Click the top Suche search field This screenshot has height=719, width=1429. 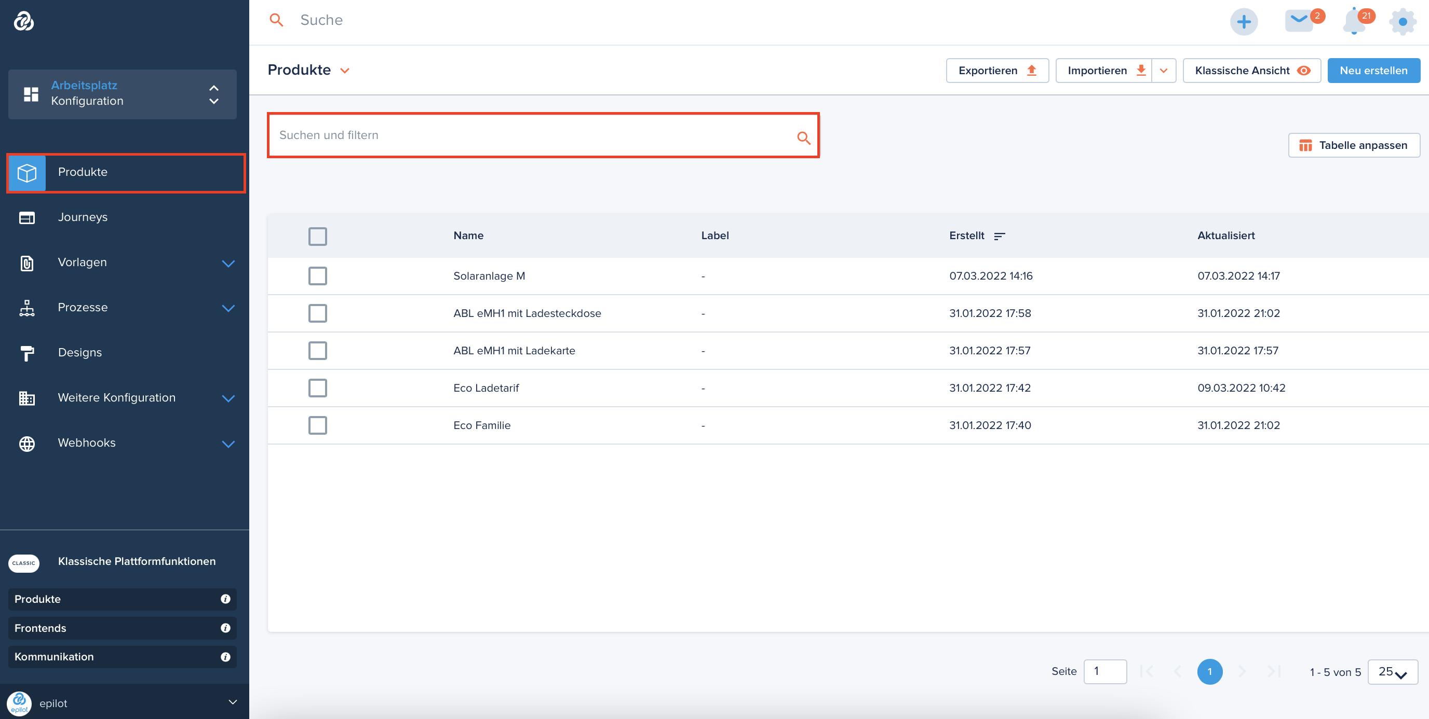321,20
